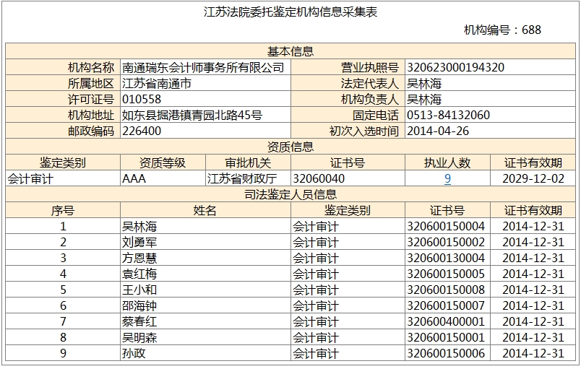This screenshot has width=581, height=369.
Task: Click the 机构名称 field 南通瑞东会计师事务所有限公司
Action: tap(202, 68)
